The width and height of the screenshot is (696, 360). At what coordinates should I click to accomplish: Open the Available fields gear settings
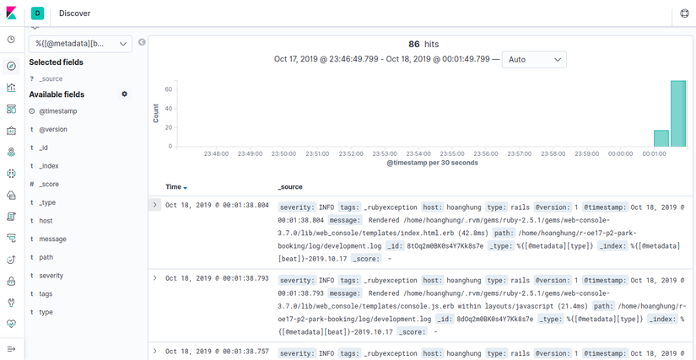[x=124, y=94]
